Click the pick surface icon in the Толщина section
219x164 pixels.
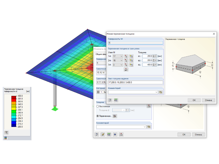(x=149, y=106)
